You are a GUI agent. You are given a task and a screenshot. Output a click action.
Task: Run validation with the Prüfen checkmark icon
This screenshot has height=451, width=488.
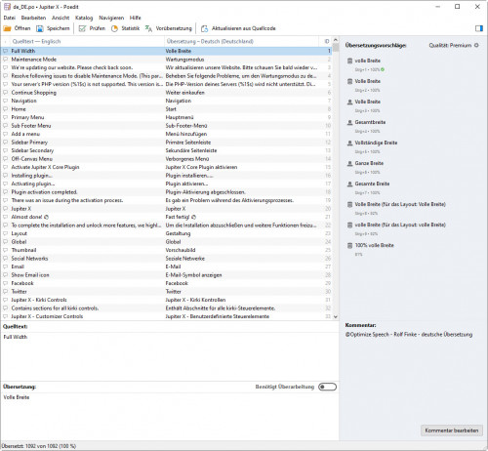pos(82,28)
